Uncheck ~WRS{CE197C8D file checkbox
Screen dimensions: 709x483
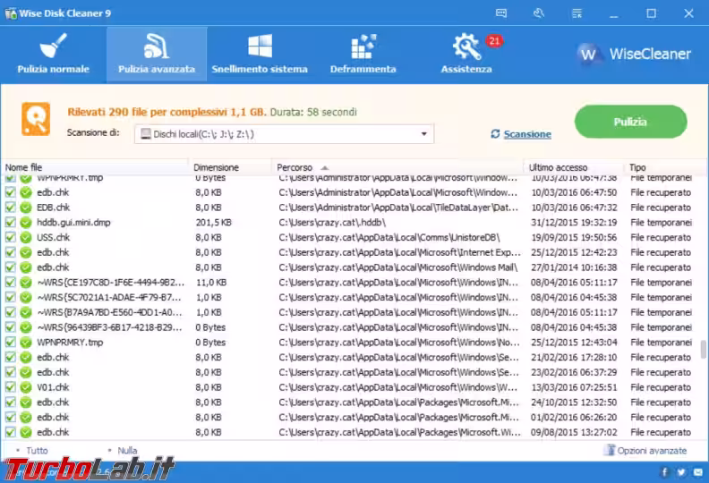(10, 283)
